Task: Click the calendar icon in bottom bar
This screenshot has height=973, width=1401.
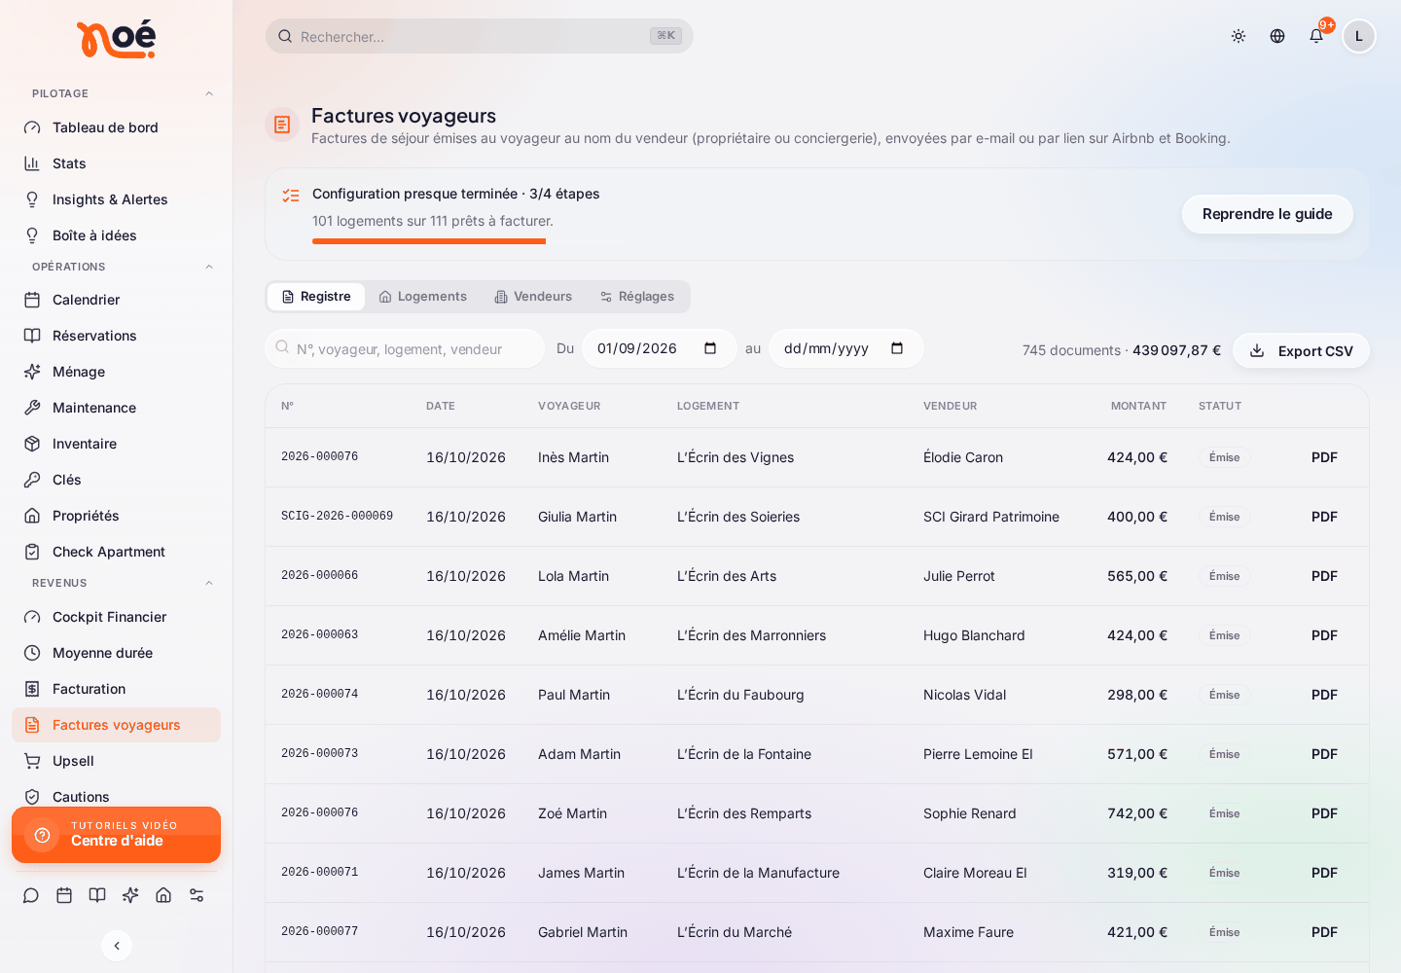Action: point(64,895)
